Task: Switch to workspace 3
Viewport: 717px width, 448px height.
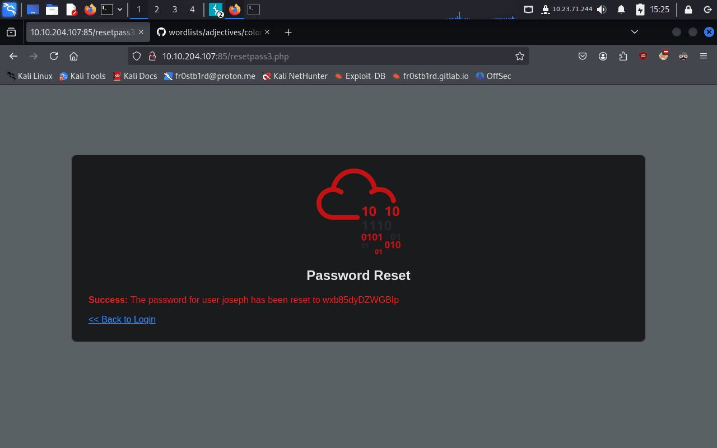Action: 175,10
